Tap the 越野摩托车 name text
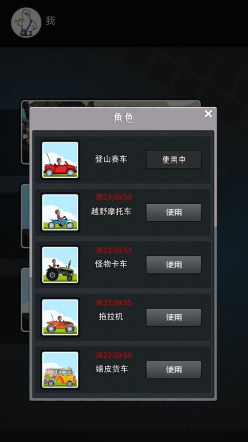Image resolution: width=248 pixels, height=442 pixels. pos(111,211)
